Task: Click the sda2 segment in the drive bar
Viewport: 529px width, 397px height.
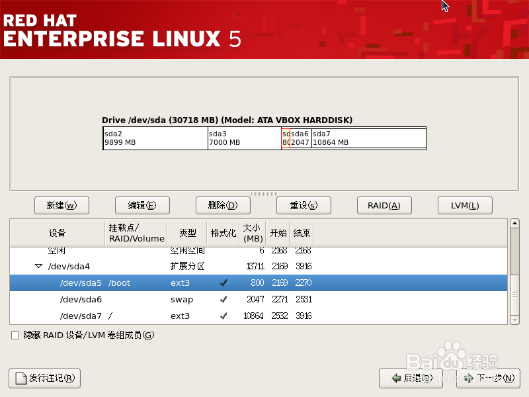Action: [153, 138]
